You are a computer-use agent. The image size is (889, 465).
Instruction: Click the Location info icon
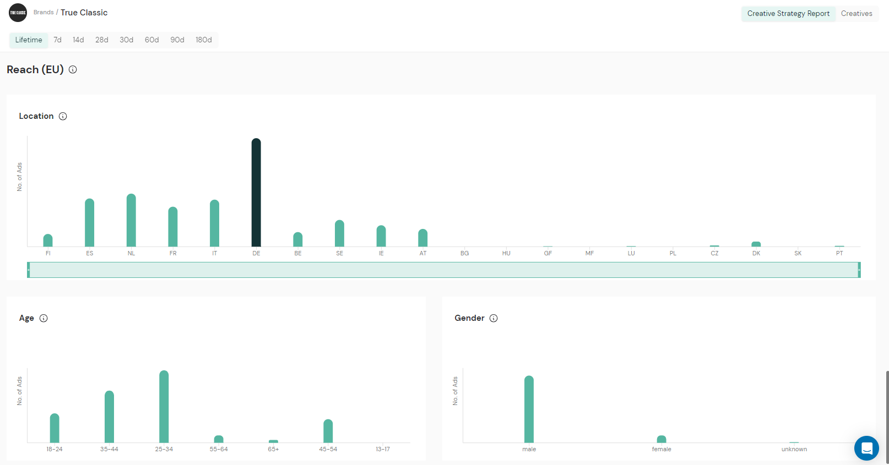[x=63, y=116]
